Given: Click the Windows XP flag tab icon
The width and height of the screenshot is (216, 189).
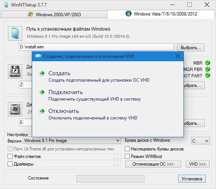Looking at the screenshot, I should coord(30,14).
